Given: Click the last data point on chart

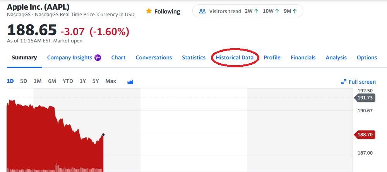Looking at the screenshot, I should pos(103,135).
